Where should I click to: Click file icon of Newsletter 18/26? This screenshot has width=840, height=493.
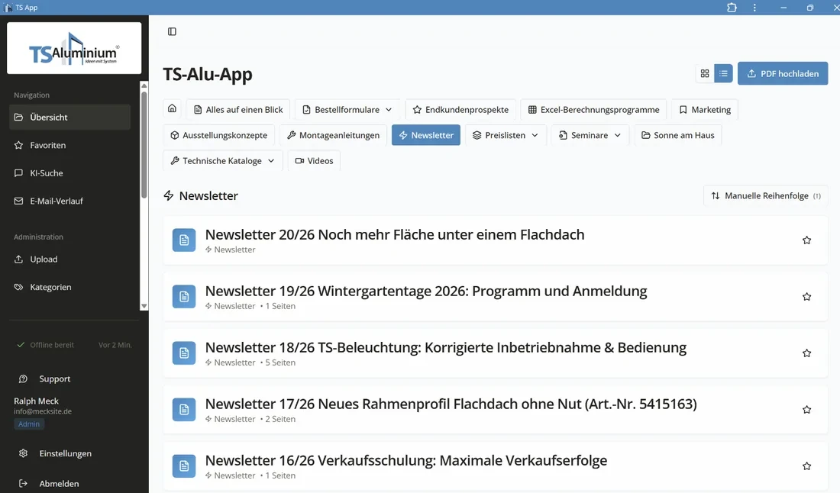(x=184, y=353)
